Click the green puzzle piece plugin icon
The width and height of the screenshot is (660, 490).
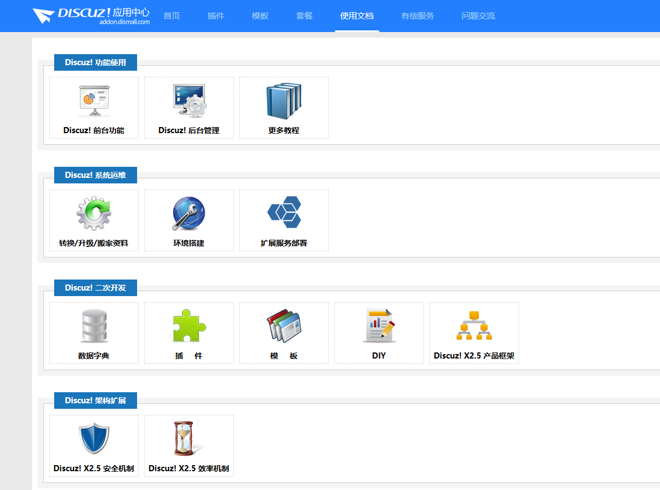(x=190, y=326)
